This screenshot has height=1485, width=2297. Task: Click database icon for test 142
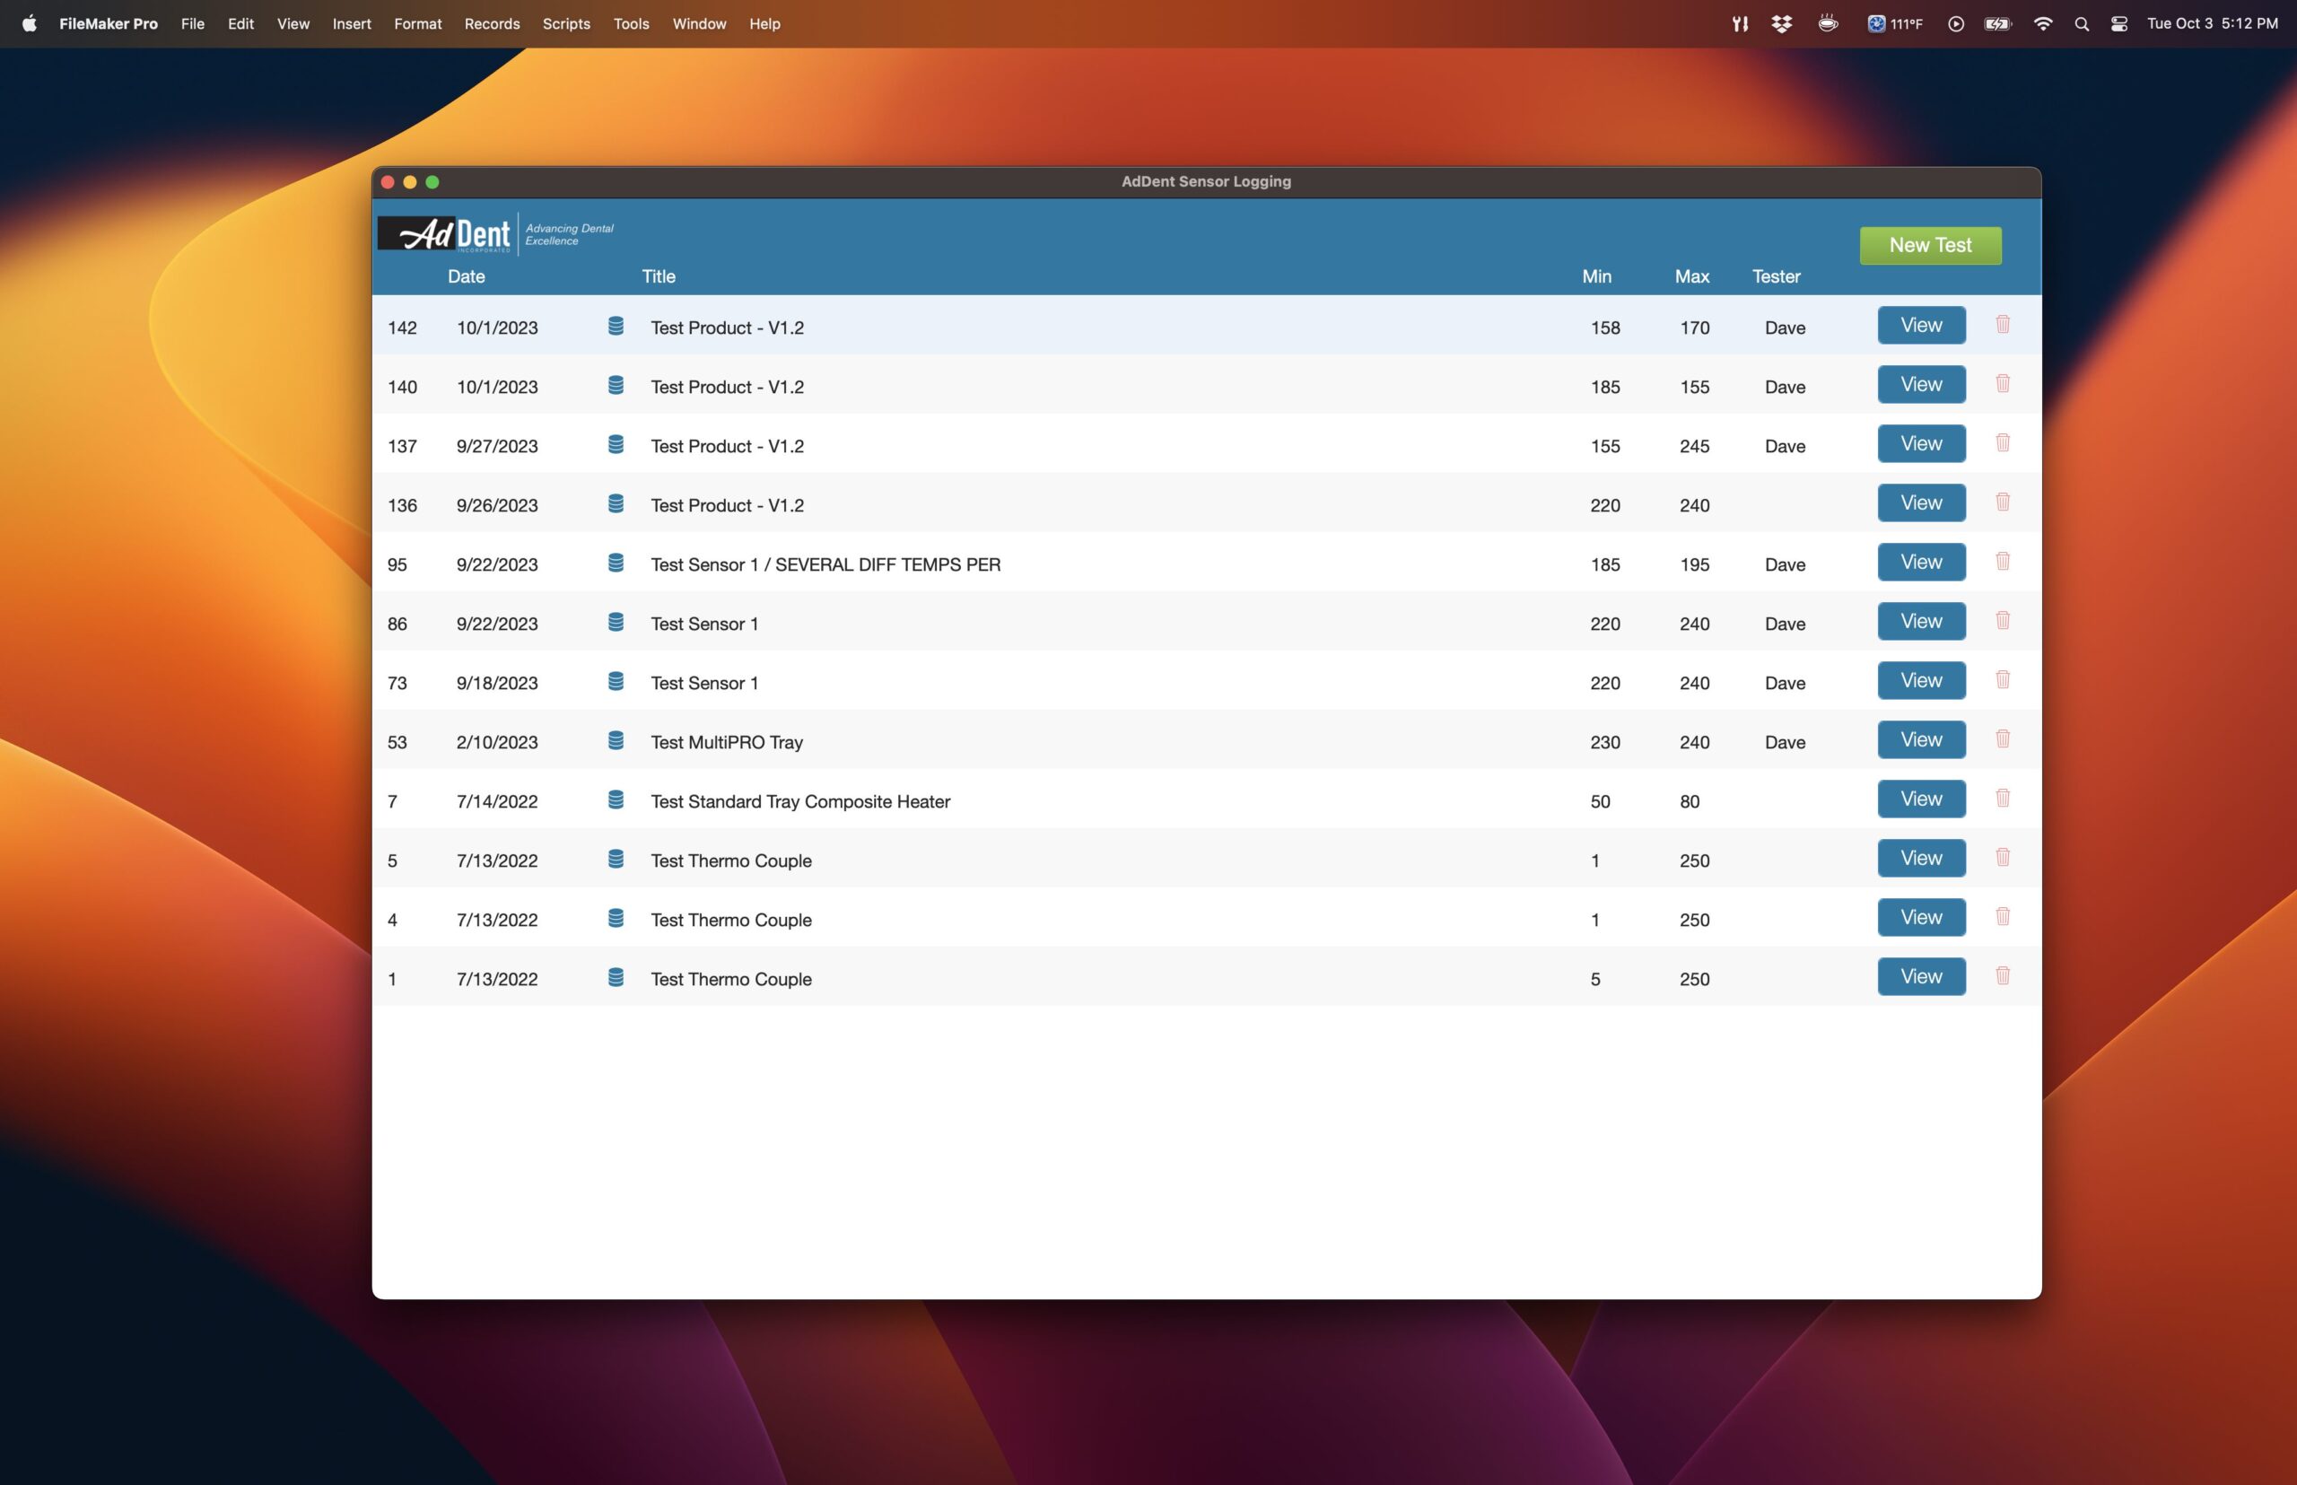(616, 326)
